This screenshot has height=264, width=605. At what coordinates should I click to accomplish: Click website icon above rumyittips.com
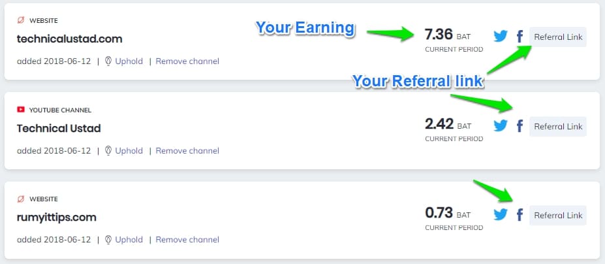click(x=21, y=199)
